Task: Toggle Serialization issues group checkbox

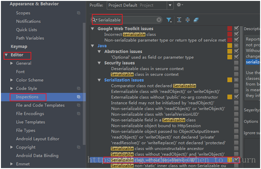Action: [236, 80]
